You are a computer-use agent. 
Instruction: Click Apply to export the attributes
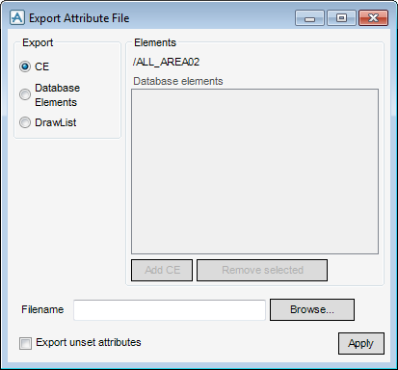[361, 343]
